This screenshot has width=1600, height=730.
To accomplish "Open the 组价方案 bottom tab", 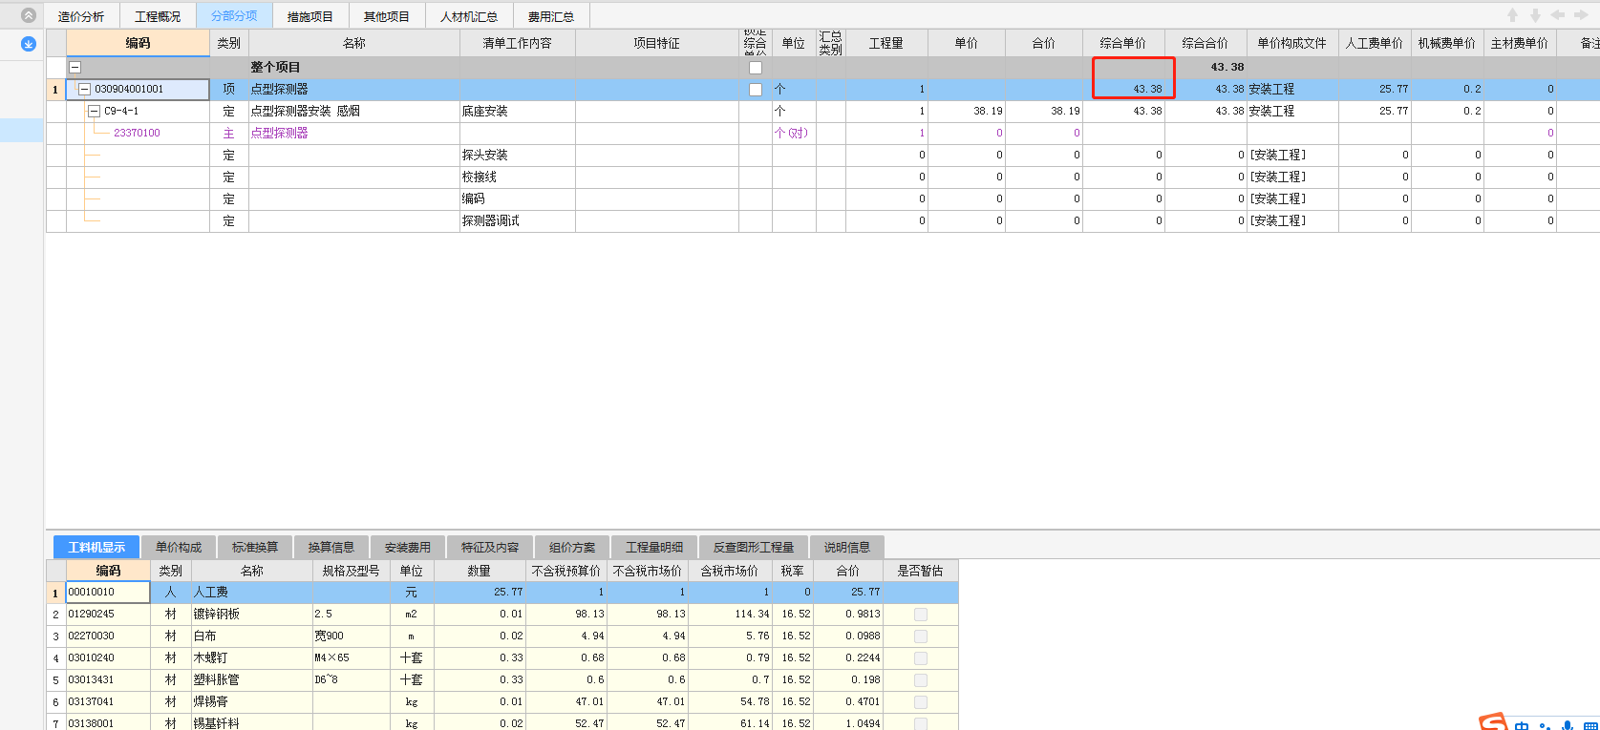I will click(572, 547).
